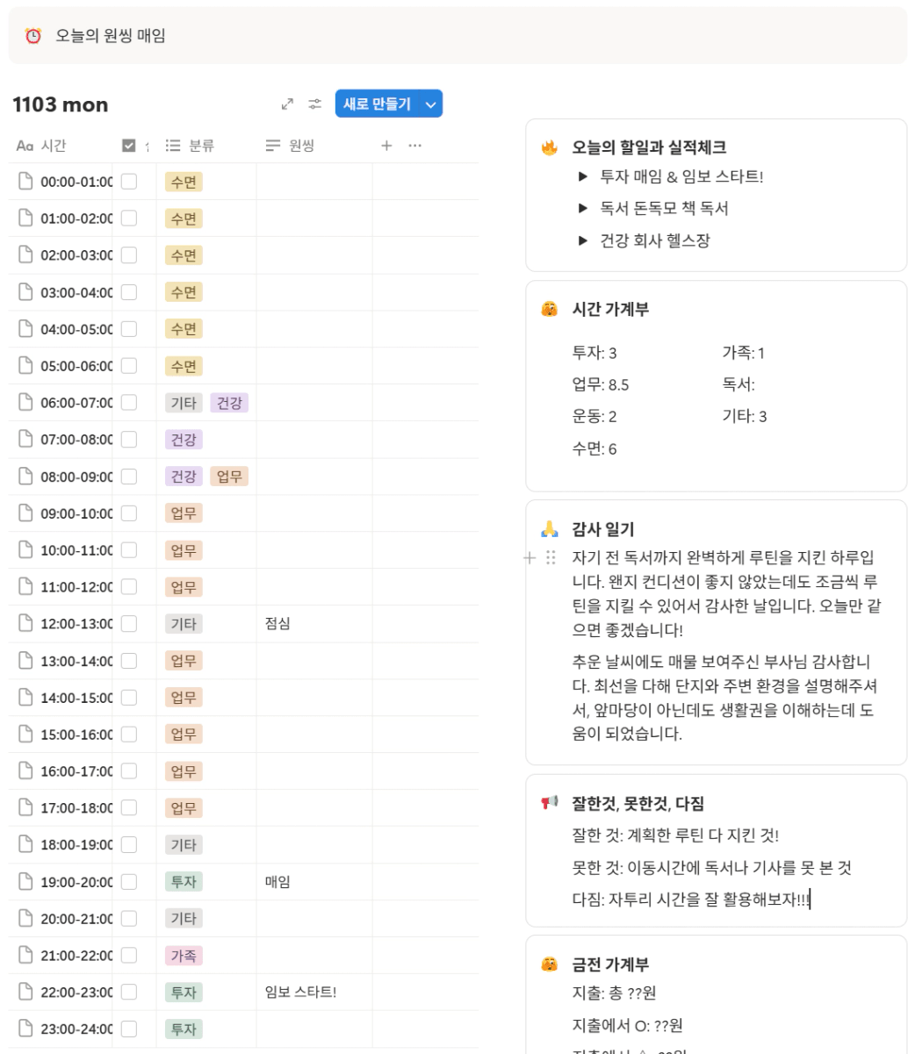Viewport: 915px width, 1054px height.
Task: Click the page icon of the 00:00-01:00 row
Action: pyautogui.click(x=25, y=182)
